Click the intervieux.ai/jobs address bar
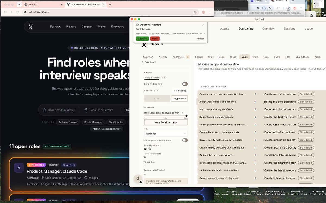Image resolution: width=326 pixels, height=203 pixels. click(109, 12)
